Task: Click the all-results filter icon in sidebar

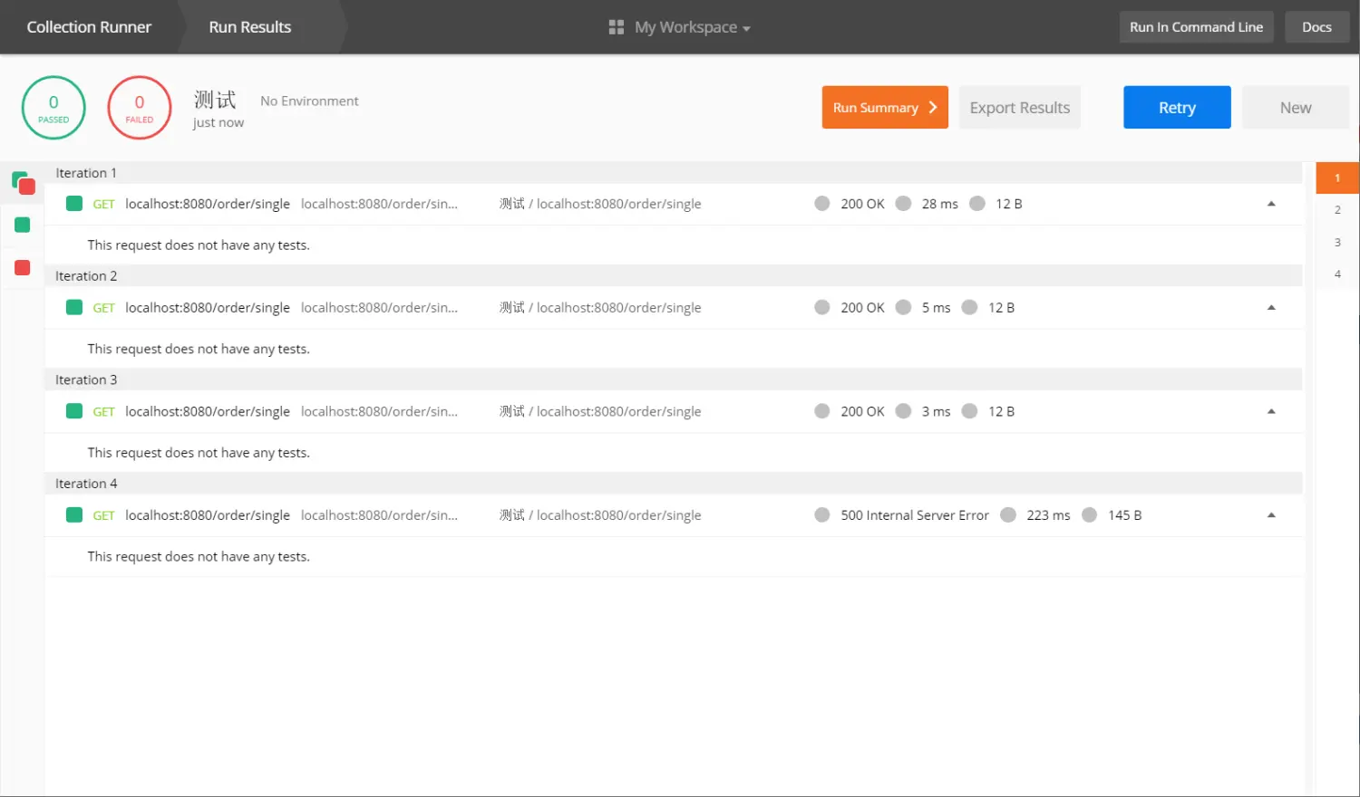Action: point(23,183)
